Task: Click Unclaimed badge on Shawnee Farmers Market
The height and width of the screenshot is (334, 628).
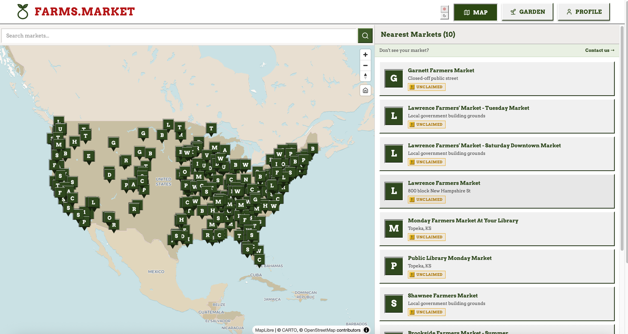Action: tap(427, 312)
